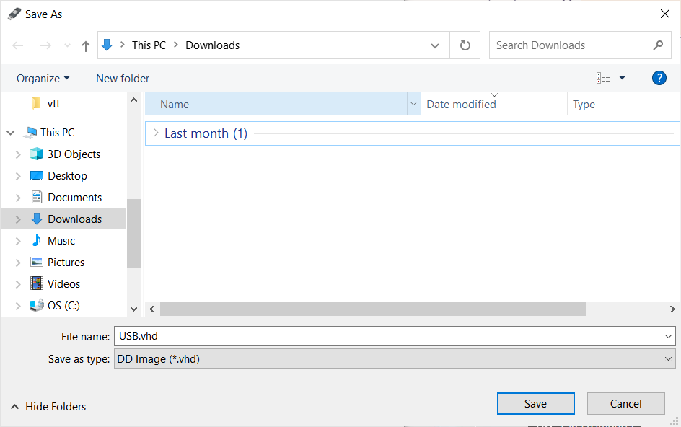Select the Music folder icon

click(x=36, y=240)
